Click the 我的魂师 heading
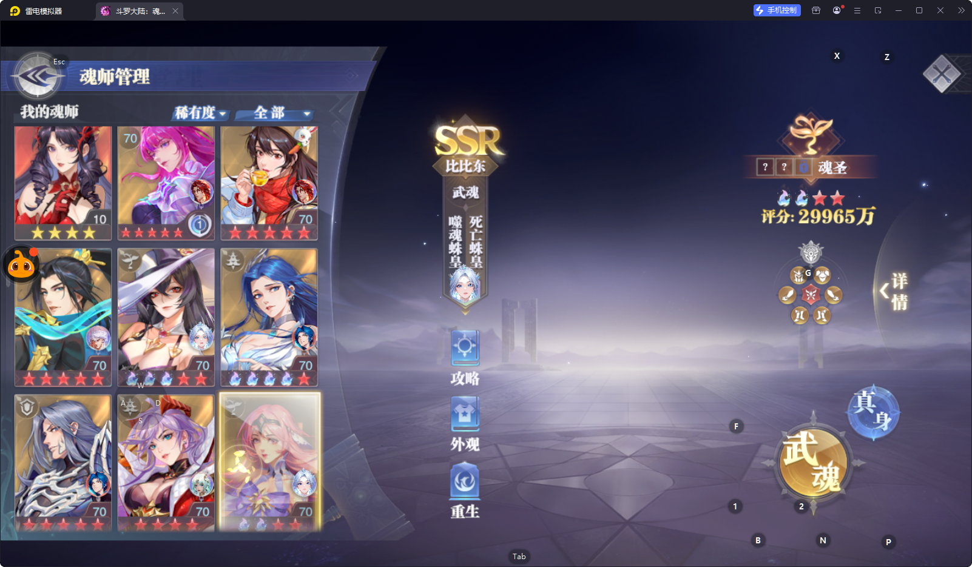Image resolution: width=972 pixels, height=567 pixels. click(49, 112)
